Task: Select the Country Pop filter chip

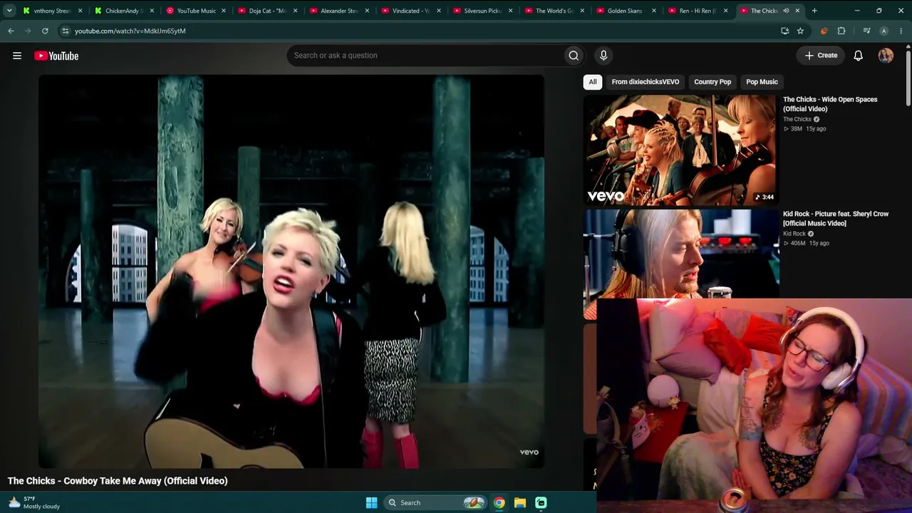Action: click(712, 82)
